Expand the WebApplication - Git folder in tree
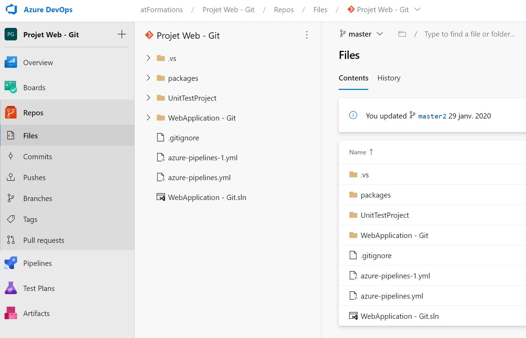The image size is (526, 338). coord(148,117)
